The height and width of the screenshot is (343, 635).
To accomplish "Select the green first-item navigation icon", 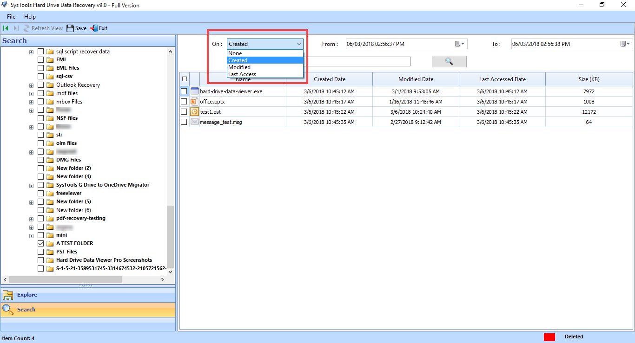I will (6, 28).
